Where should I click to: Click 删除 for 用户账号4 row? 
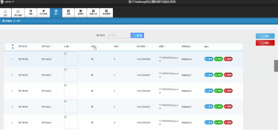tap(228, 122)
